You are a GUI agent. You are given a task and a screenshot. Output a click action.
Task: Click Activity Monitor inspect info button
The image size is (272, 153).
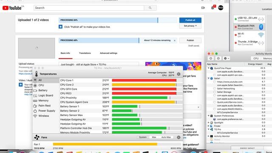coord(218,59)
